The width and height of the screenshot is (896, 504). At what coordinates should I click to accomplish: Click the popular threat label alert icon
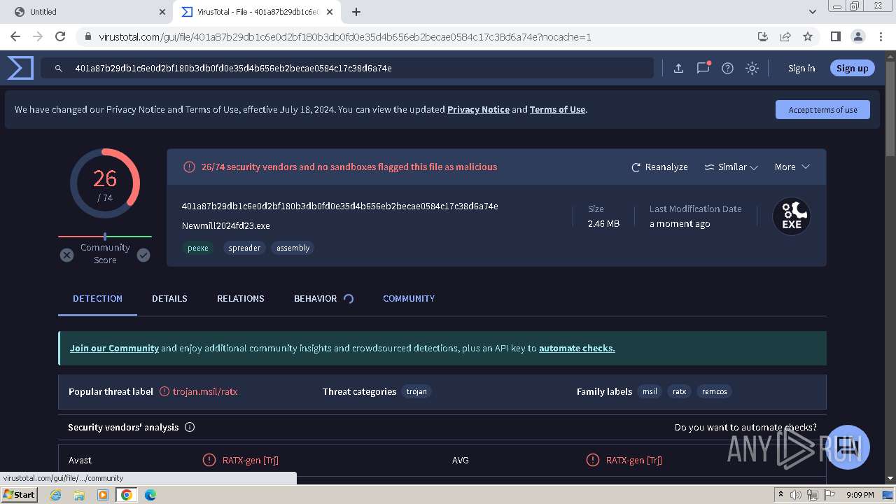coord(164,391)
